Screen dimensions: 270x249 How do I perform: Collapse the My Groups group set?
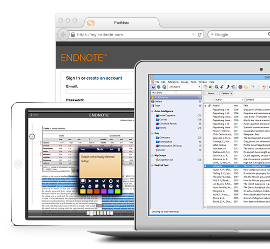[x=152, y=156]
